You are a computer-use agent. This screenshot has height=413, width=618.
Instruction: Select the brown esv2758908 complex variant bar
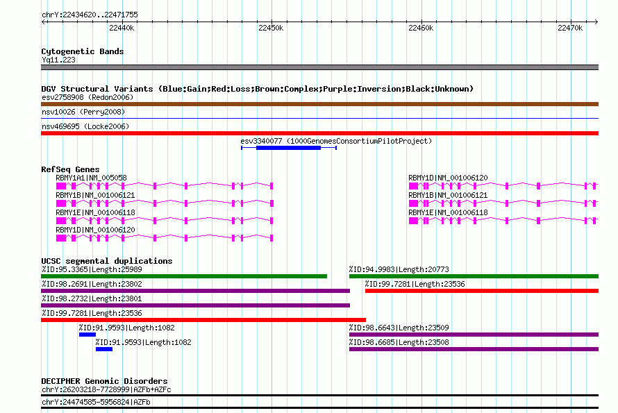tap(319, 104)
